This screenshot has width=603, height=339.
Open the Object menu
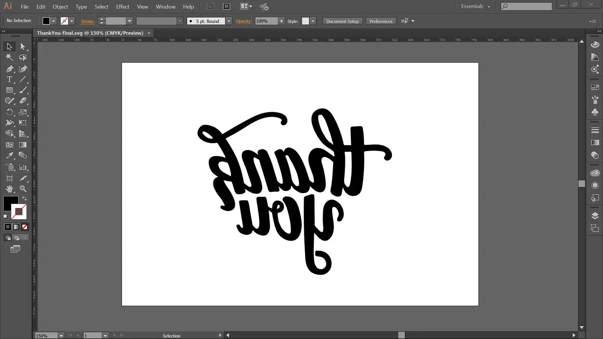pyautogui.click(x=60, y=7)
